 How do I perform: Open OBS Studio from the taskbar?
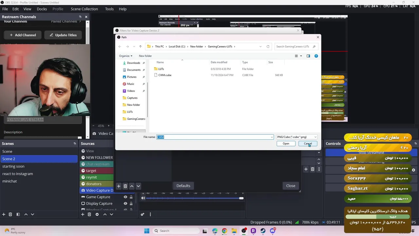pyautogui.click(x=244, y=231)
